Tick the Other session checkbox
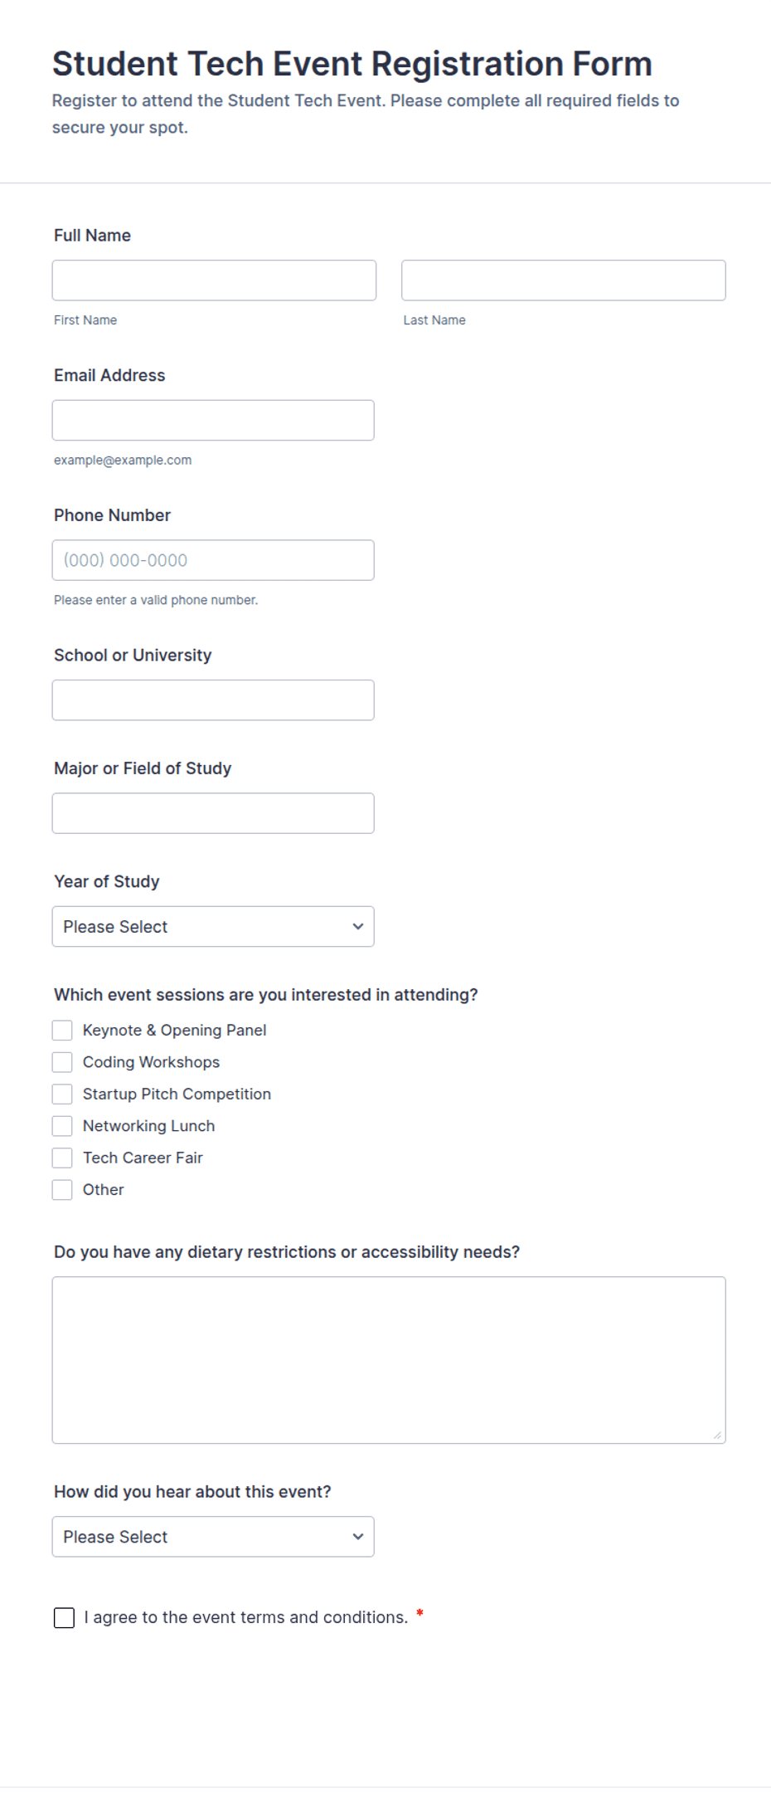This screenshot has width=771, height=1799. 62,1190
